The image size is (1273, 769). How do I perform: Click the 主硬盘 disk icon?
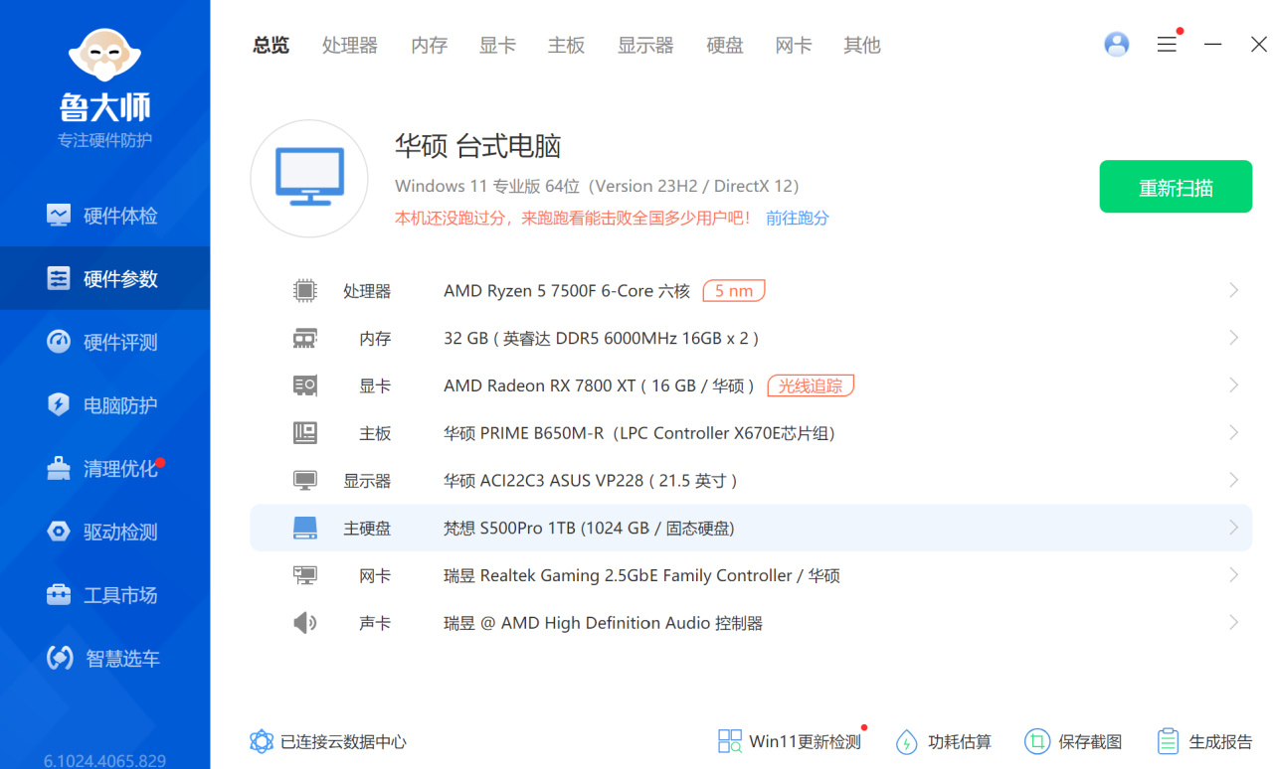tap(305, 528)
